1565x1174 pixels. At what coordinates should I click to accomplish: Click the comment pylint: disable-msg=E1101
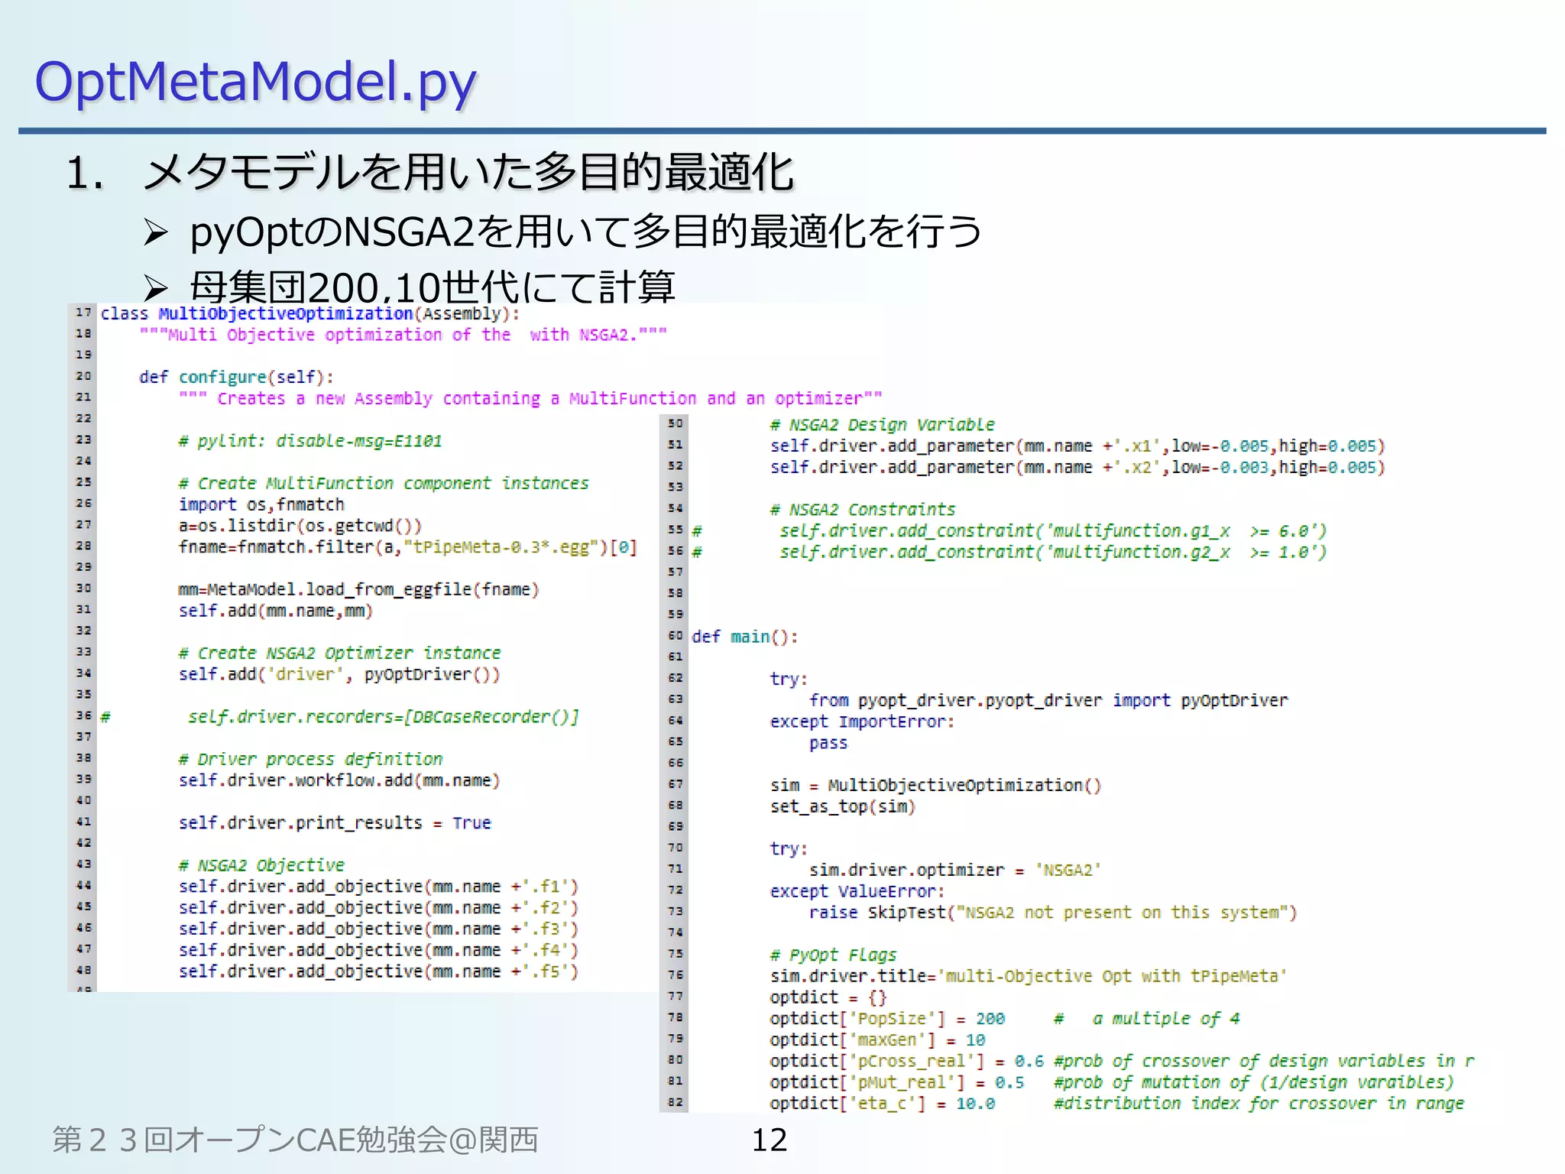click(310, 441)
